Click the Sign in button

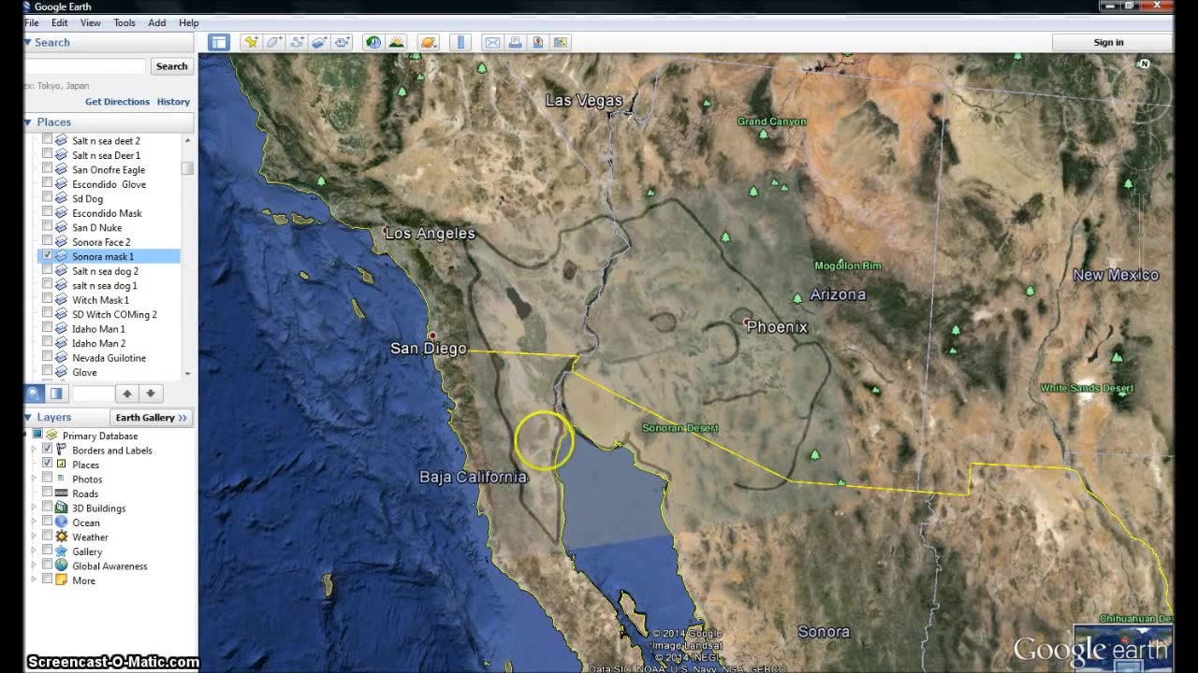tap(1108, 42)
